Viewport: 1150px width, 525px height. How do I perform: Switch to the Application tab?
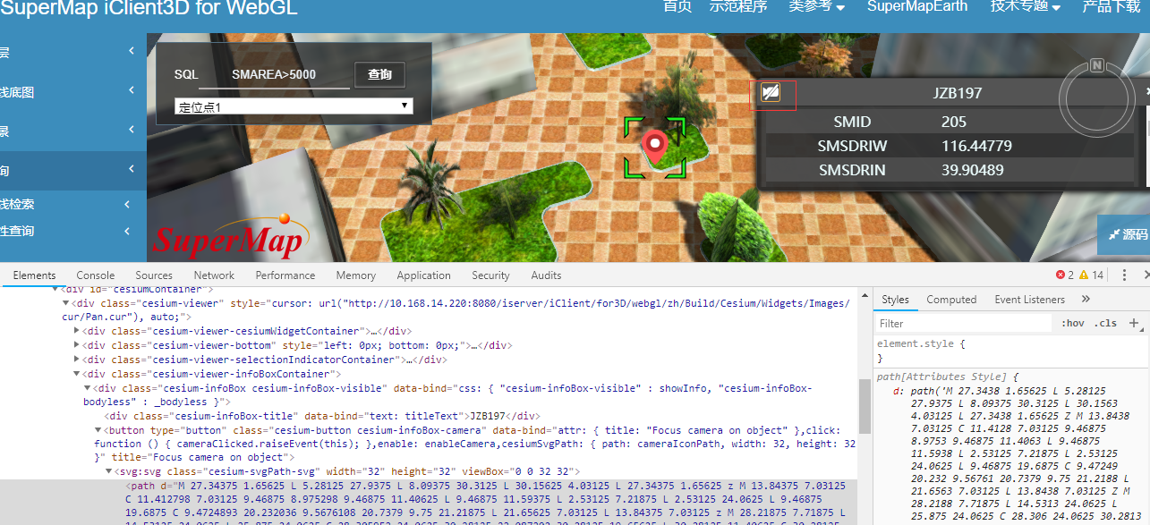tap(423, 275)
